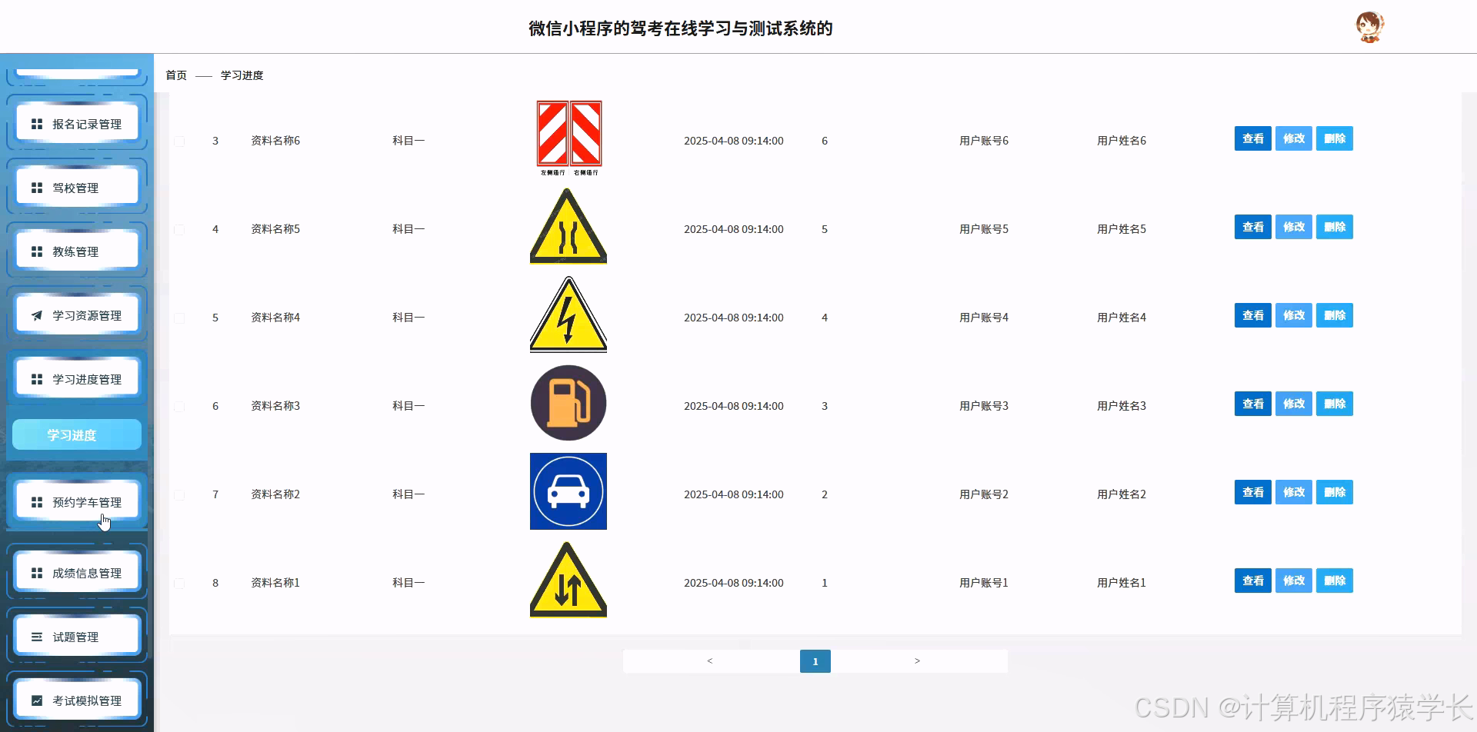Select the 学习进度管理 grid icon
The width and height of the screenshot is (1477, 732).
coord(36,378)
